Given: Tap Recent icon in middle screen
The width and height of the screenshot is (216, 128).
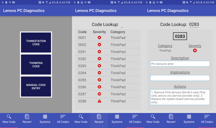Looking at the screenshot, I should pos(99,117).
